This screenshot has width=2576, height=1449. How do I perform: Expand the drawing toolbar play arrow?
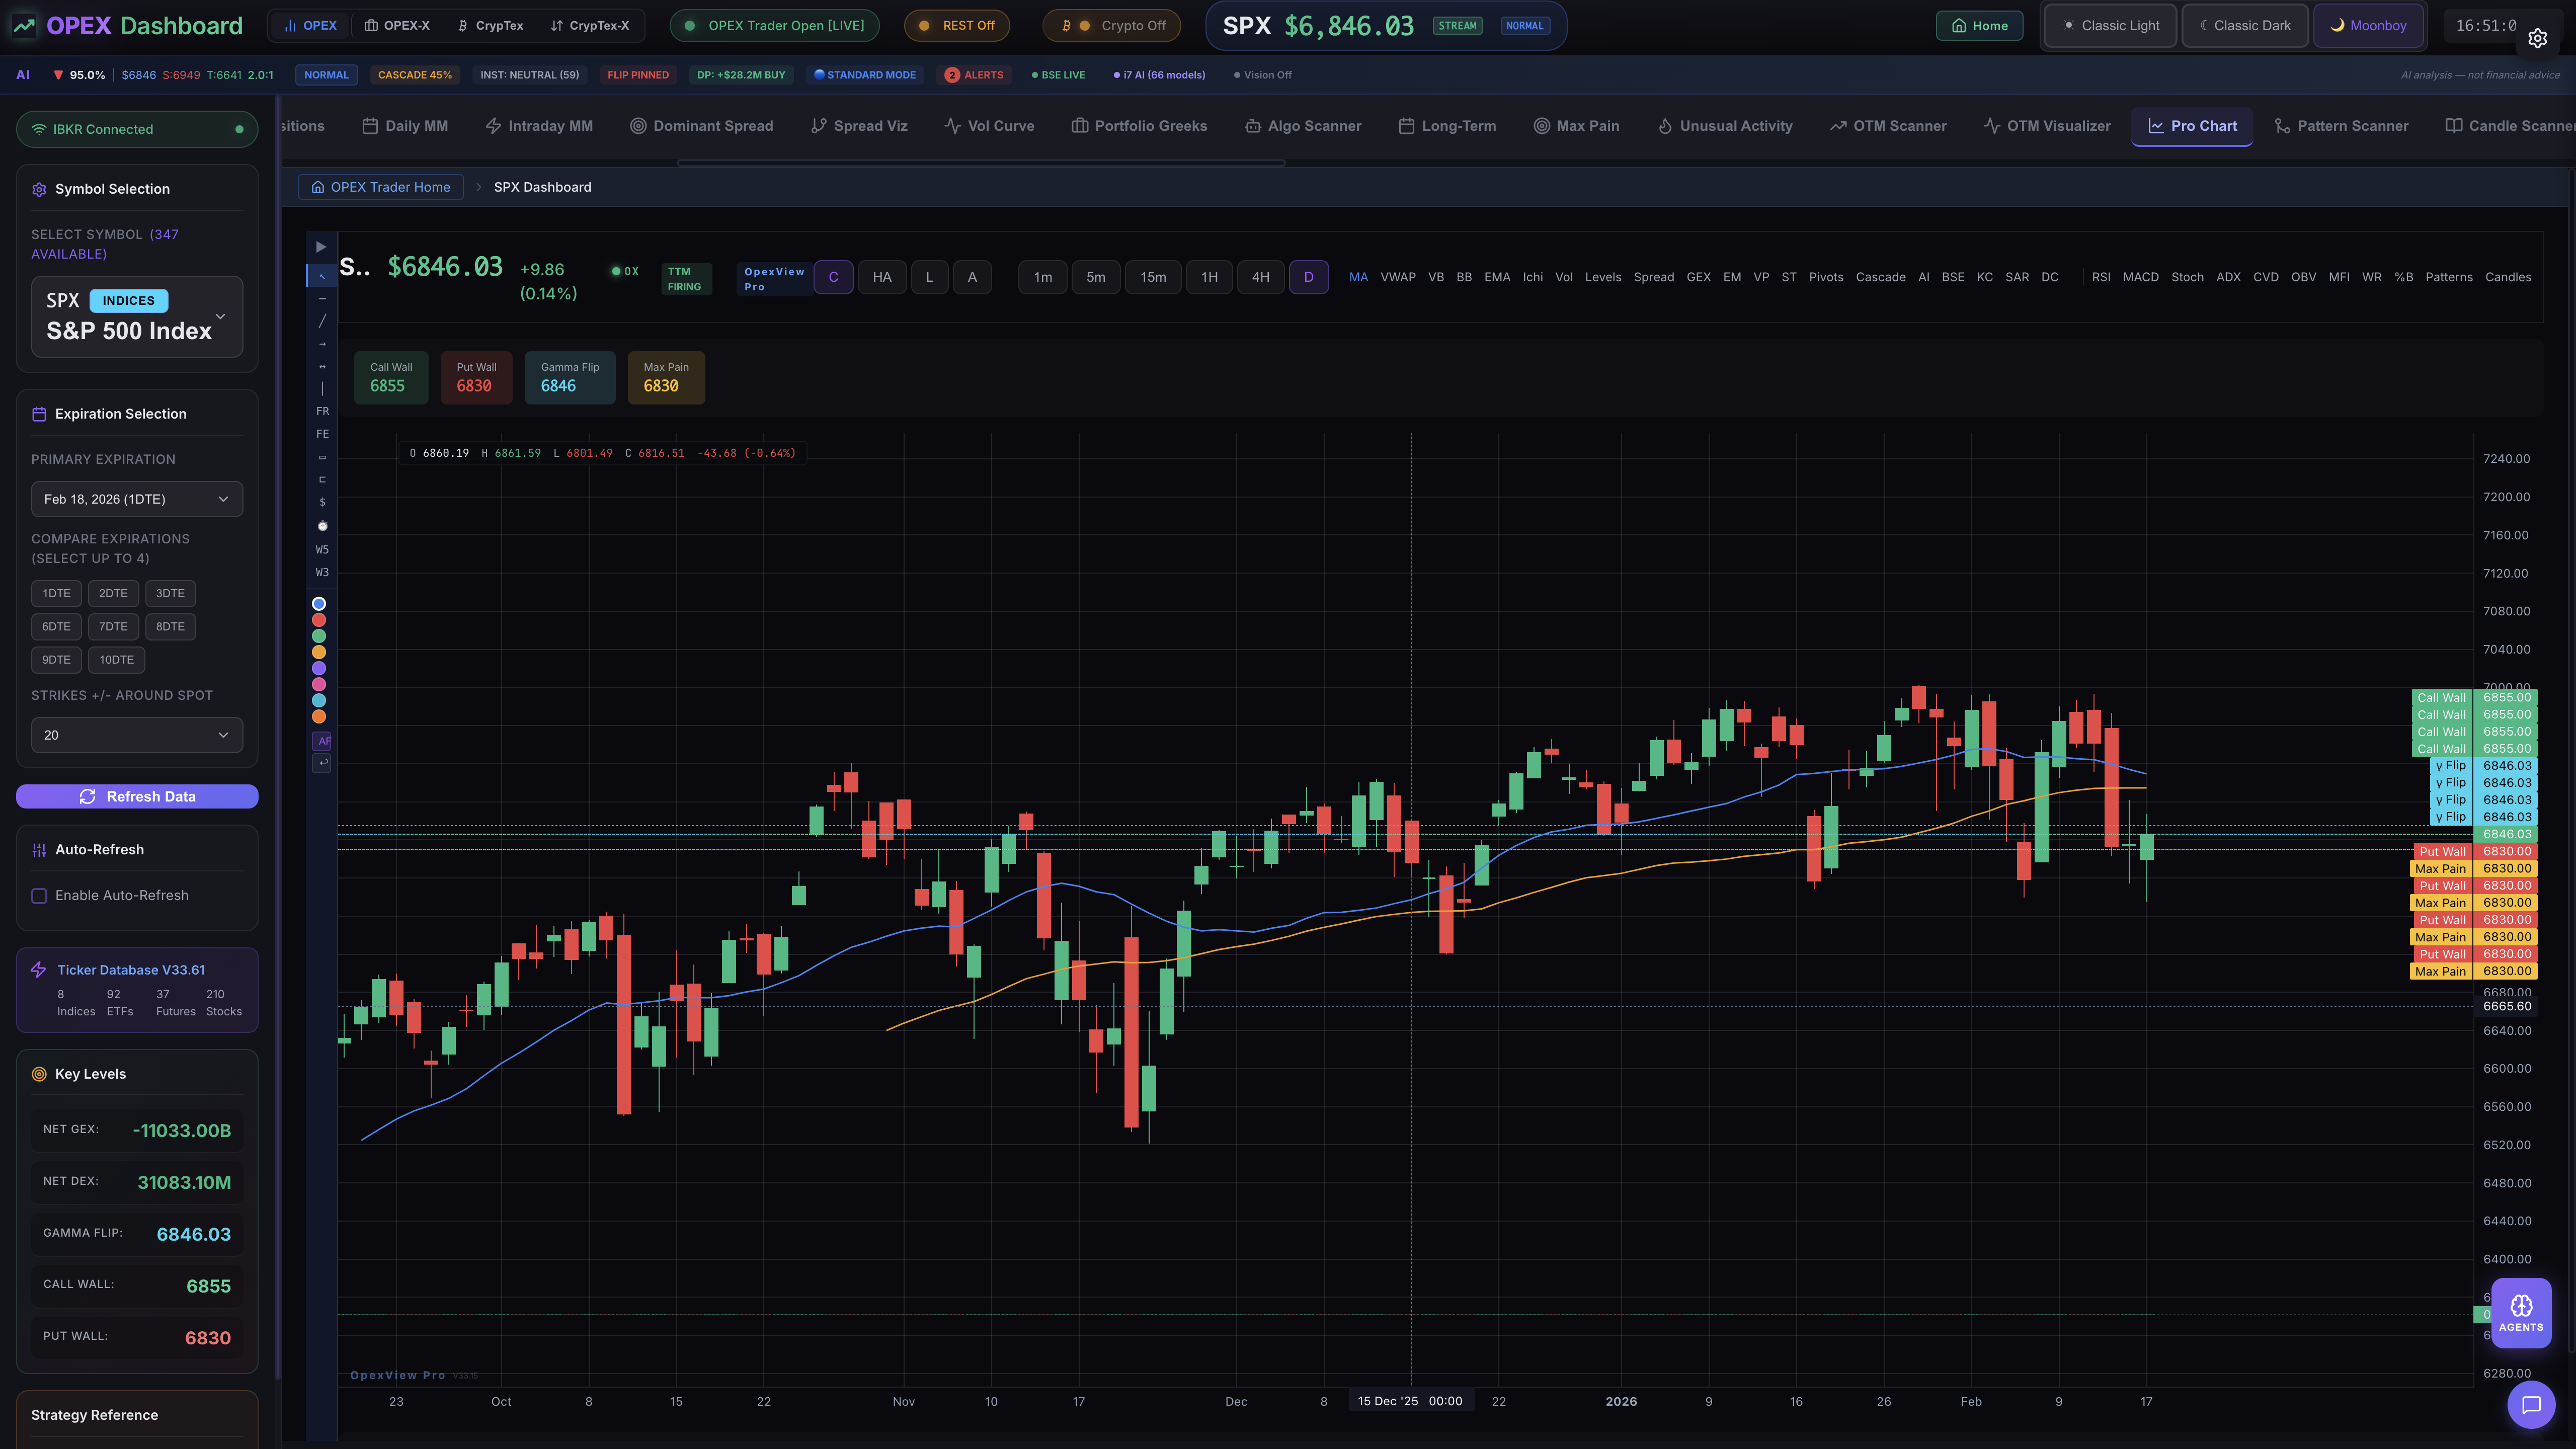point(320,247)
